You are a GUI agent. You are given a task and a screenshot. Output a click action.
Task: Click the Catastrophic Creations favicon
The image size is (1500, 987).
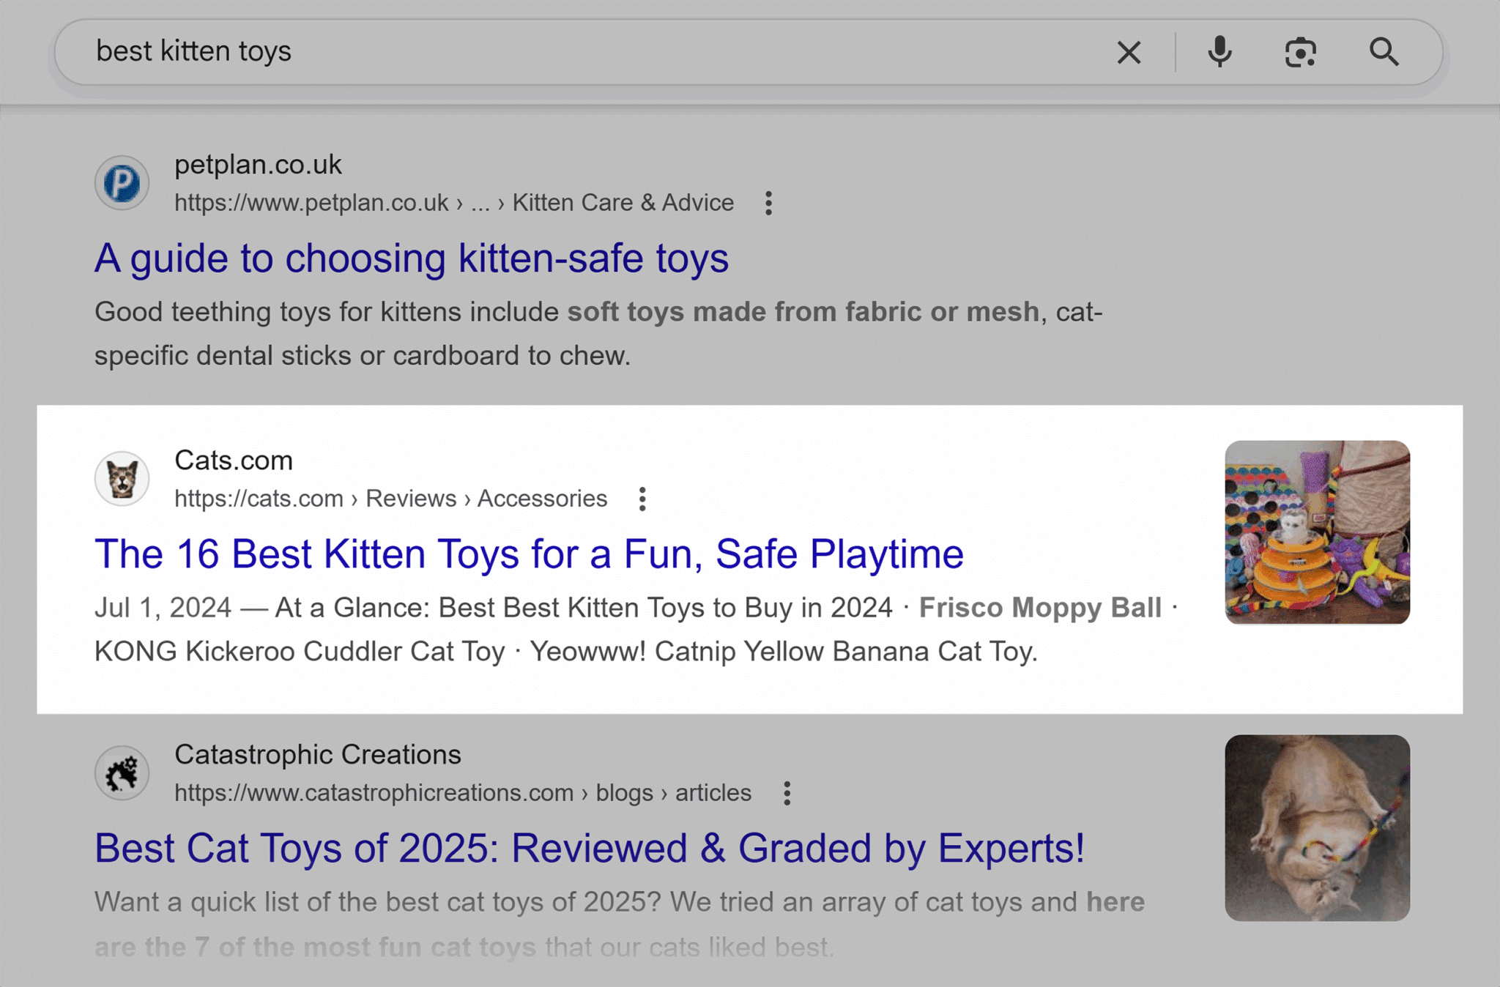pos(122,772)
